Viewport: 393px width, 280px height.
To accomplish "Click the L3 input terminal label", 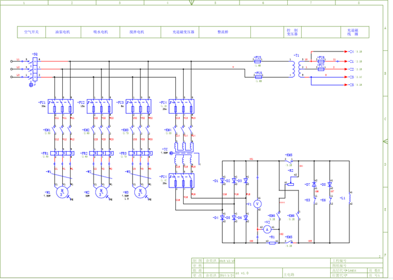I will pos(18,75).
